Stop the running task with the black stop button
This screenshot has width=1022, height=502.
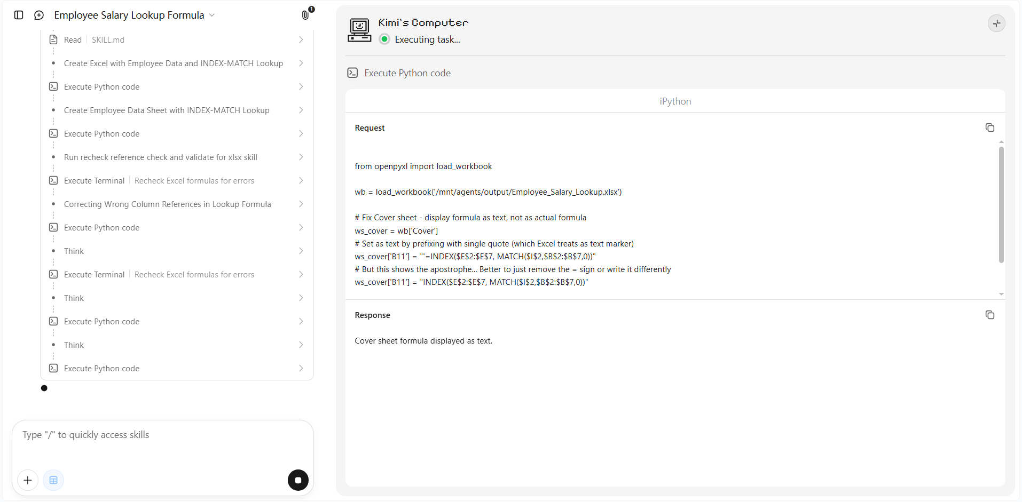(x=298, y=480)
